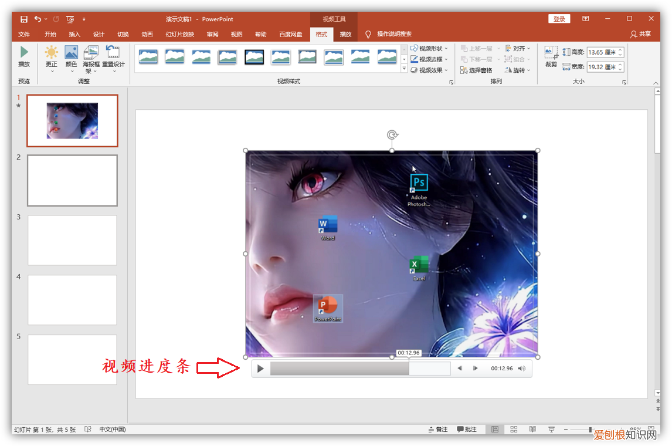
Task: Mute or adjust video volume icon
Action: click(522, 369)
